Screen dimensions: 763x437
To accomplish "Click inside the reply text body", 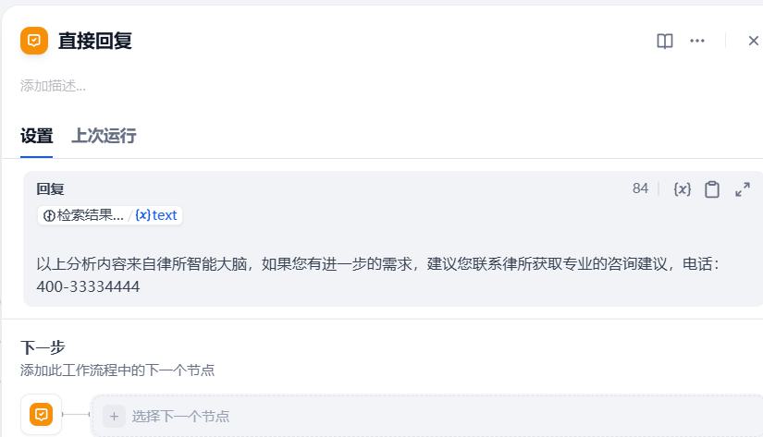I will click(377, 274).
